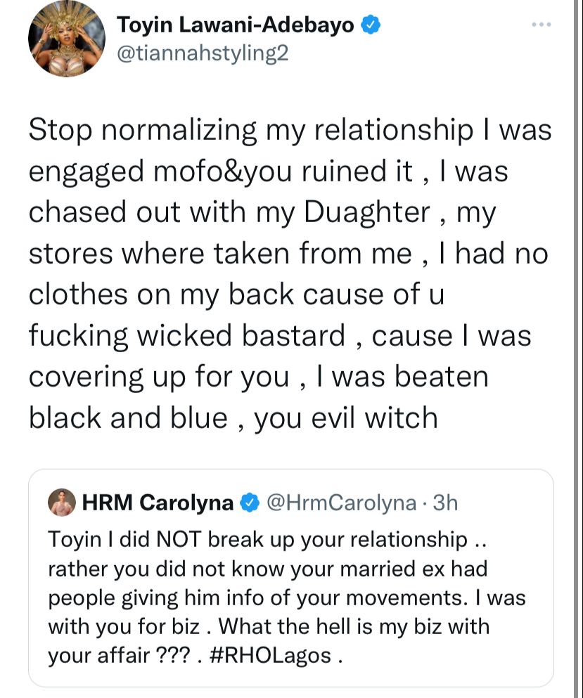The image size is (583, 698).
Task: Click the blue verified badge beside Toyin's name
Action: pos(370,25)
